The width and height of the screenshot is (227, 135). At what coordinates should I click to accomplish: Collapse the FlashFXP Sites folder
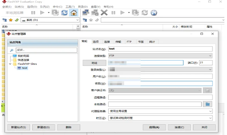click(10, 64)
